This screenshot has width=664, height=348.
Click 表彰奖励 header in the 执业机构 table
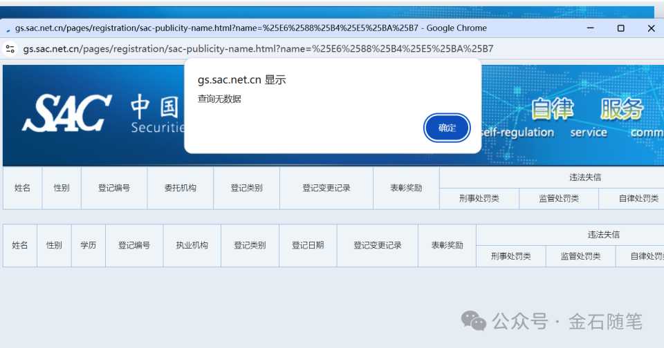[x=448, y=245]
